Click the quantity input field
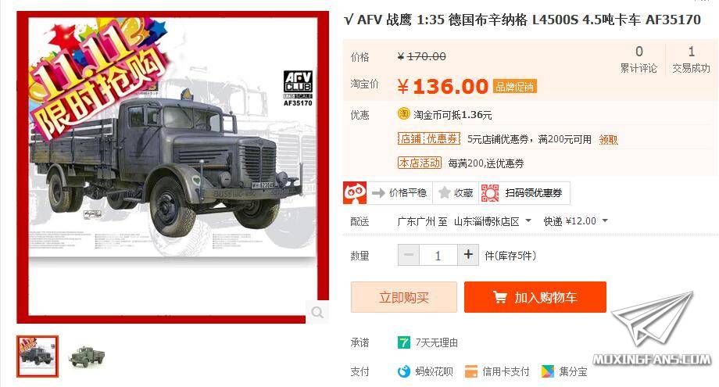Image resolution: width=719 pixels, height=387 pixels. pyautogui.click(x=438, y=255)
